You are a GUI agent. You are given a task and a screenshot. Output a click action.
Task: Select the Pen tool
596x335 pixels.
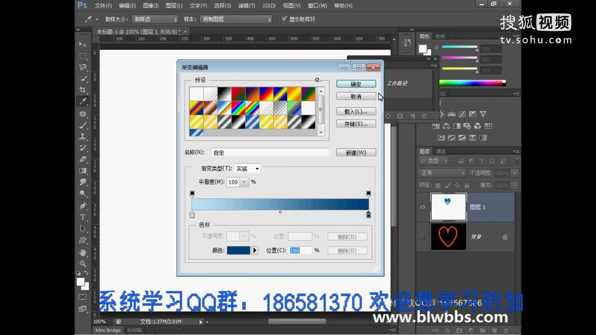83,206
